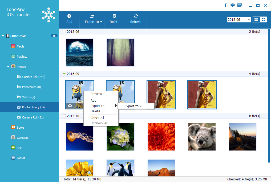Open the Export to toolbar dropdown
This screenshot has height=182, width=271.
[93, 19]
